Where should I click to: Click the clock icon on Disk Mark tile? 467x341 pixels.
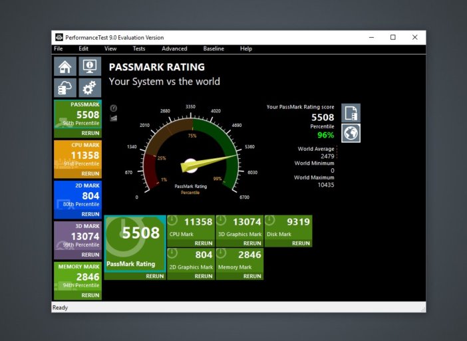click(269, 221)
